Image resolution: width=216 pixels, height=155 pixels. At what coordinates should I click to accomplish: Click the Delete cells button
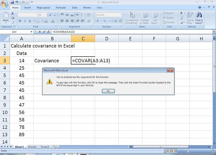click(x=169, y=18)
